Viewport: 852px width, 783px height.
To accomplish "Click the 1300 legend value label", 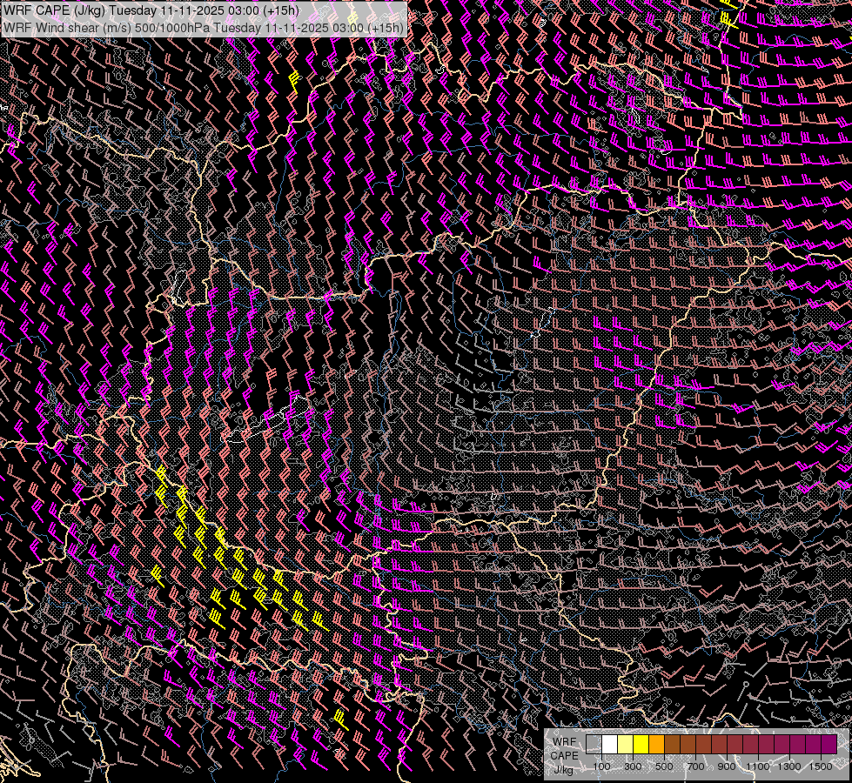I will (x=789, y=766).
